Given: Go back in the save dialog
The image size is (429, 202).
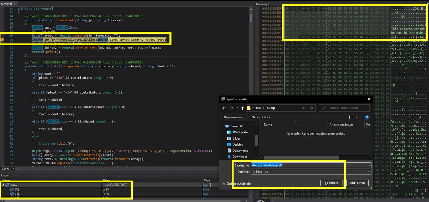Looking at the screenshot, I should pyautogui.click(x=225, y=108).
